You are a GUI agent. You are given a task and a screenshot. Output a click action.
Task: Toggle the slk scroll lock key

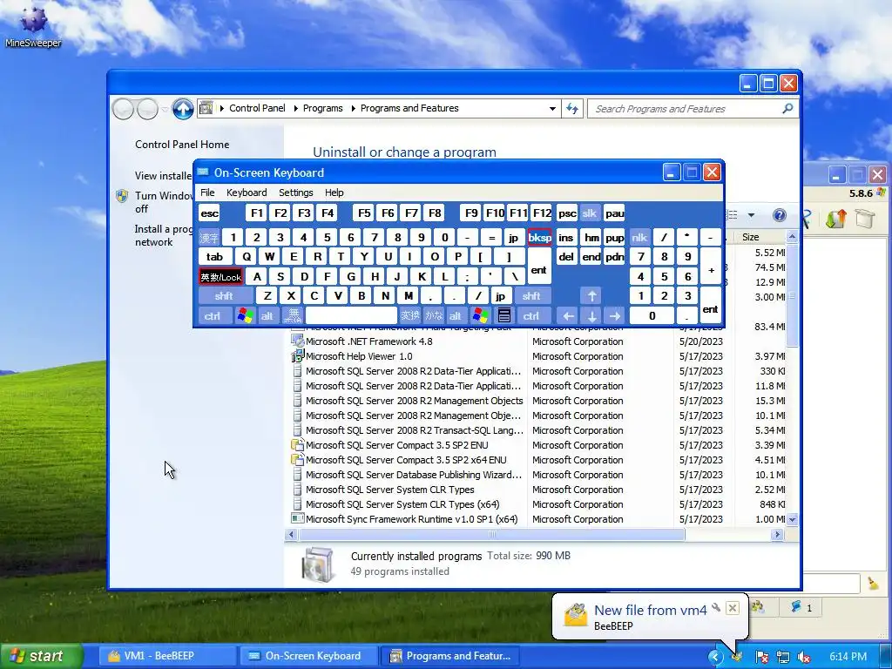click(590, 213)
